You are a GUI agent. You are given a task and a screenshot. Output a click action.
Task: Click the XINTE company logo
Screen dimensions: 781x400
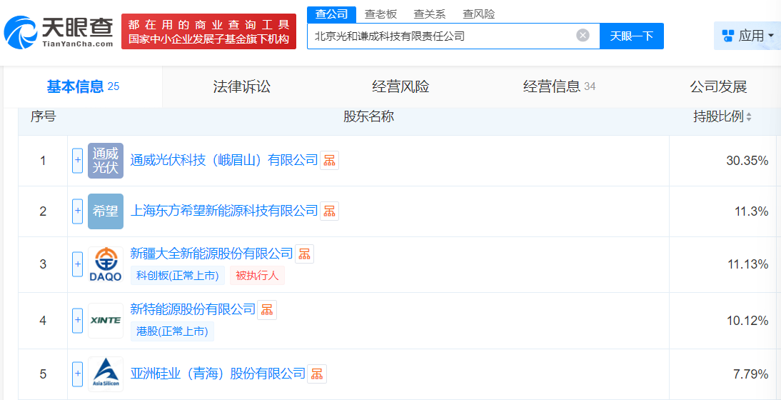[106, 320]
